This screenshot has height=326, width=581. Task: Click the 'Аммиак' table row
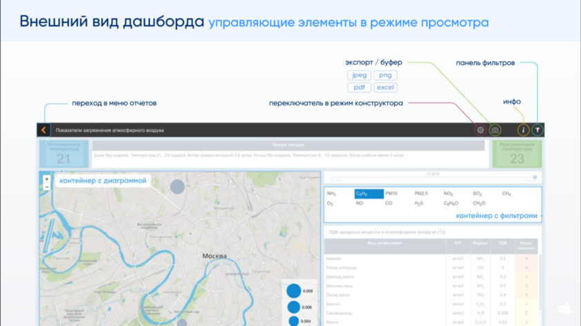(431, 258)
